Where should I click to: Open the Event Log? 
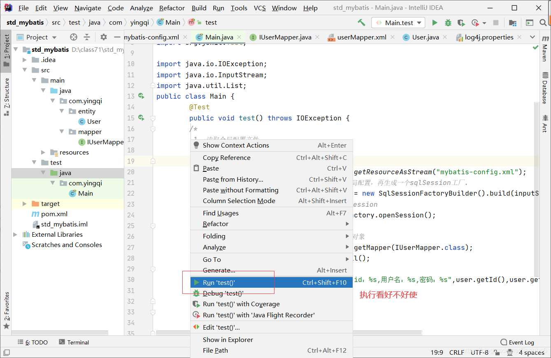click(517, 342)
